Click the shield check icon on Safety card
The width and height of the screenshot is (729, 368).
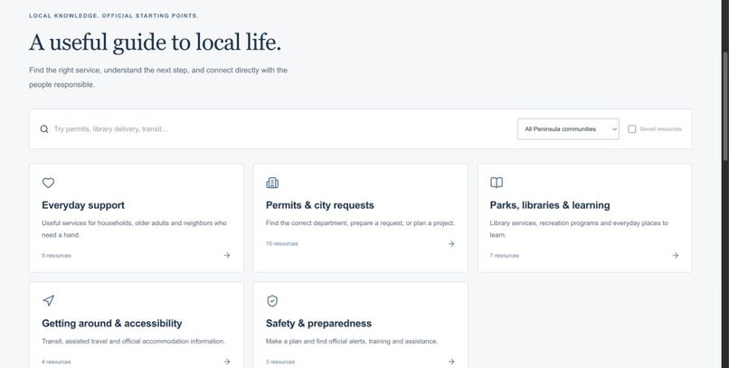pyautogui.click(x=272, y=301)
